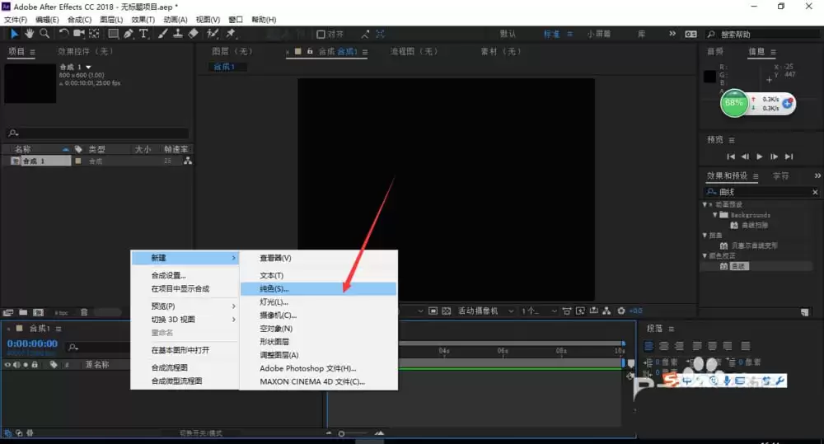The width and height of the screenshot is (824, 444).
Task: Select the Rectangle shape tool
Action: (x=113, y=34)
